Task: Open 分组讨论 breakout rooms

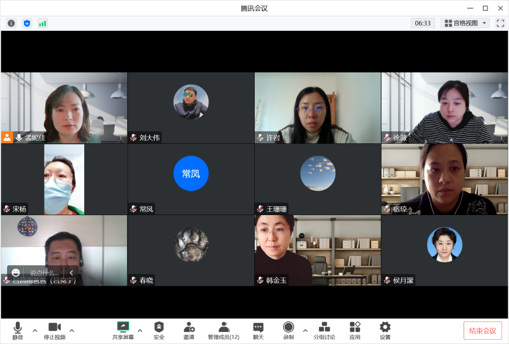Action: (x=324, y=331)
